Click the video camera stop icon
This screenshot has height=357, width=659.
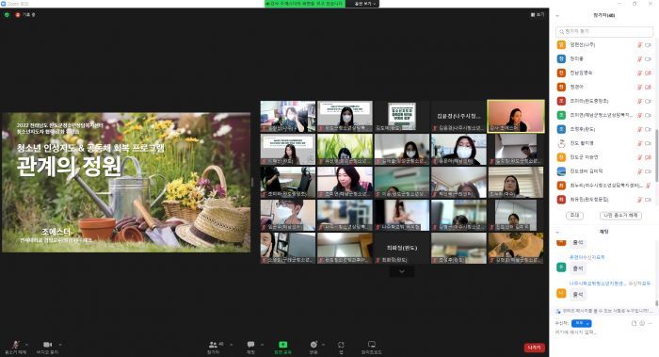tap(47, 345)
